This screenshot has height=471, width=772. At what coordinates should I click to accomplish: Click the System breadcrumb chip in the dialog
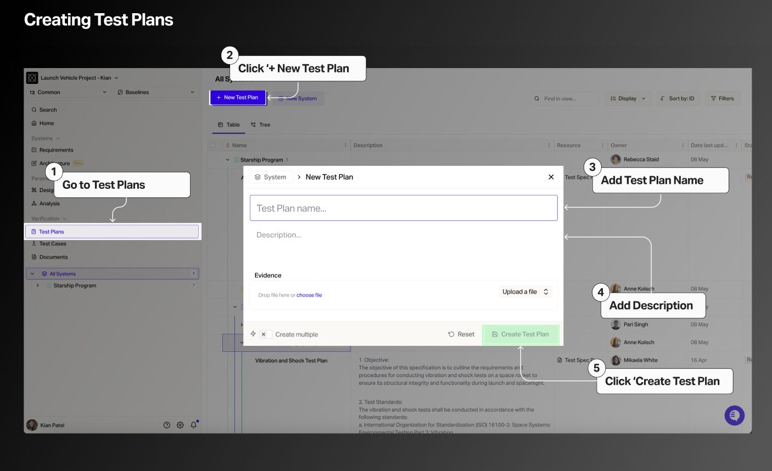270,177
